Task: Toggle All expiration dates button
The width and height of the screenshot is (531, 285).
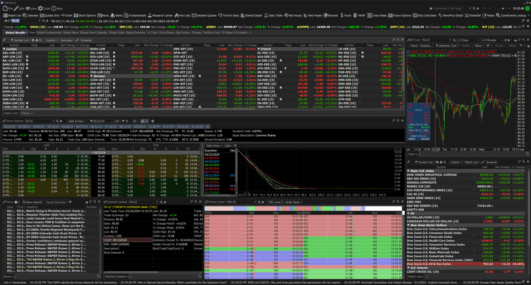Action: (x=207, y=127)
